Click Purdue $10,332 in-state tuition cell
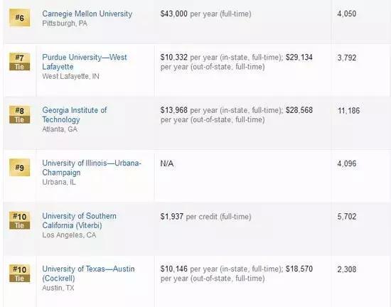 point(237,62)
